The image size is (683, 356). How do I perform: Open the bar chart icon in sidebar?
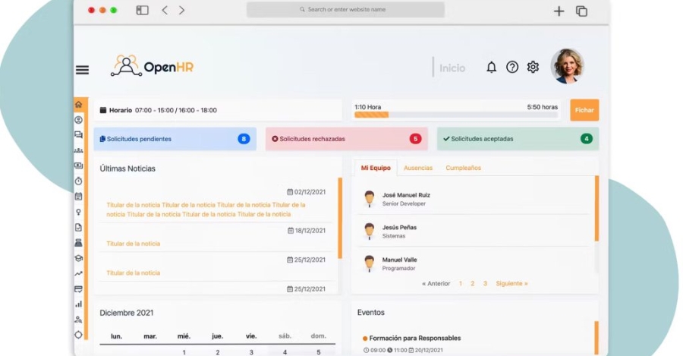point(78,304)
